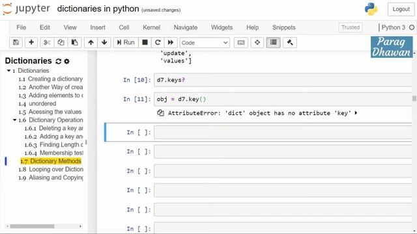The width and height of the screenshot is (417, 234).
Task: Open the View menu
Action: (x=70, y=27)
